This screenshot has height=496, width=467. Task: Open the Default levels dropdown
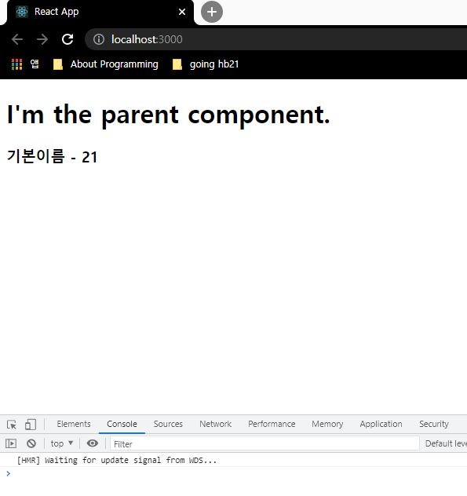point(446,443)
